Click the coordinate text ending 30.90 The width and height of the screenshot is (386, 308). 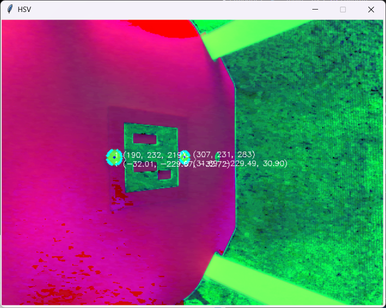click(240, 164)
